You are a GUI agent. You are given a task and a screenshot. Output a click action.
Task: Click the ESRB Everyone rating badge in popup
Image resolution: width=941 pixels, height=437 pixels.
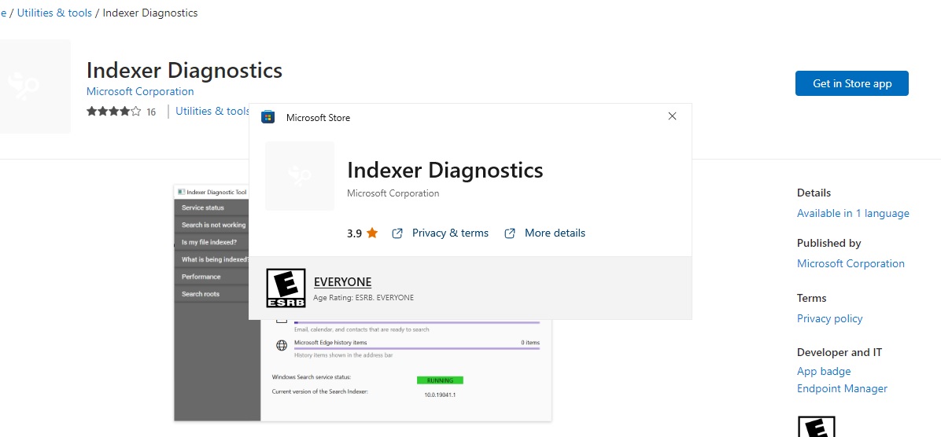click(286, 288)
